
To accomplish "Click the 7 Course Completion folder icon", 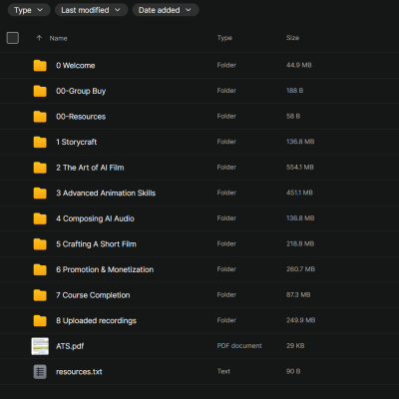I will (x=40, y=295).
